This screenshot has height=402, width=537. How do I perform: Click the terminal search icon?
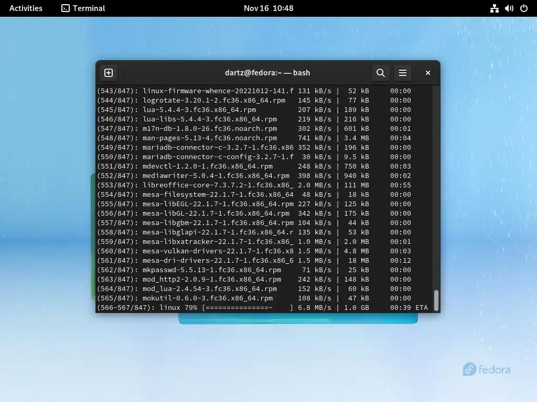tap(381, 73)
